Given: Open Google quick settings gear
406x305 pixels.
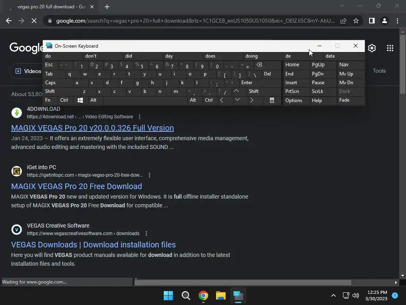Looking at the screenshot, I should coord(372,48).
